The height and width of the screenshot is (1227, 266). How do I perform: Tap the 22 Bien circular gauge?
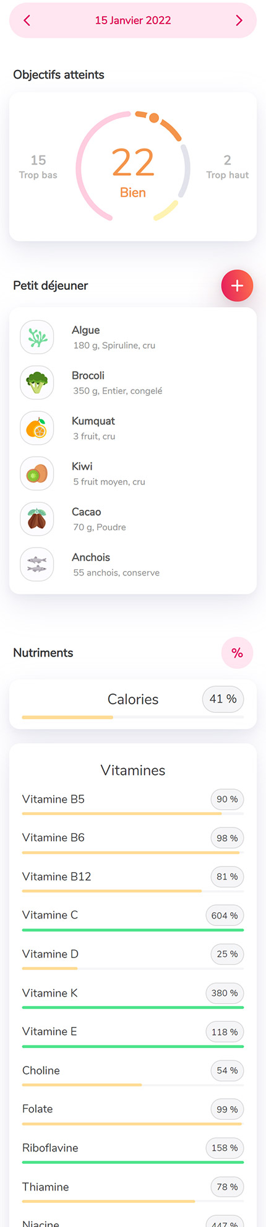coord(133,166)
